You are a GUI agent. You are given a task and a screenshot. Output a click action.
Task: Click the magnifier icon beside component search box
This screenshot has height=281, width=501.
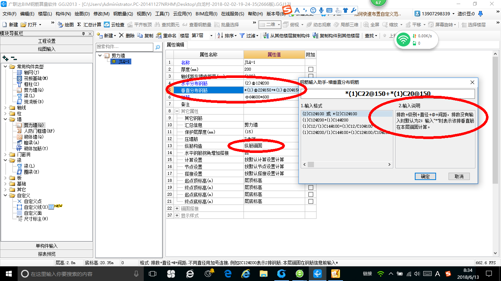tap(158, 47)
